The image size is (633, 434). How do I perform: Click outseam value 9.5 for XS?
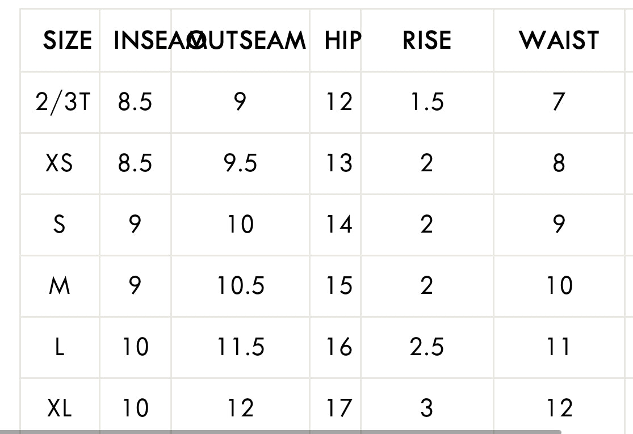click(x=240, y=164)
